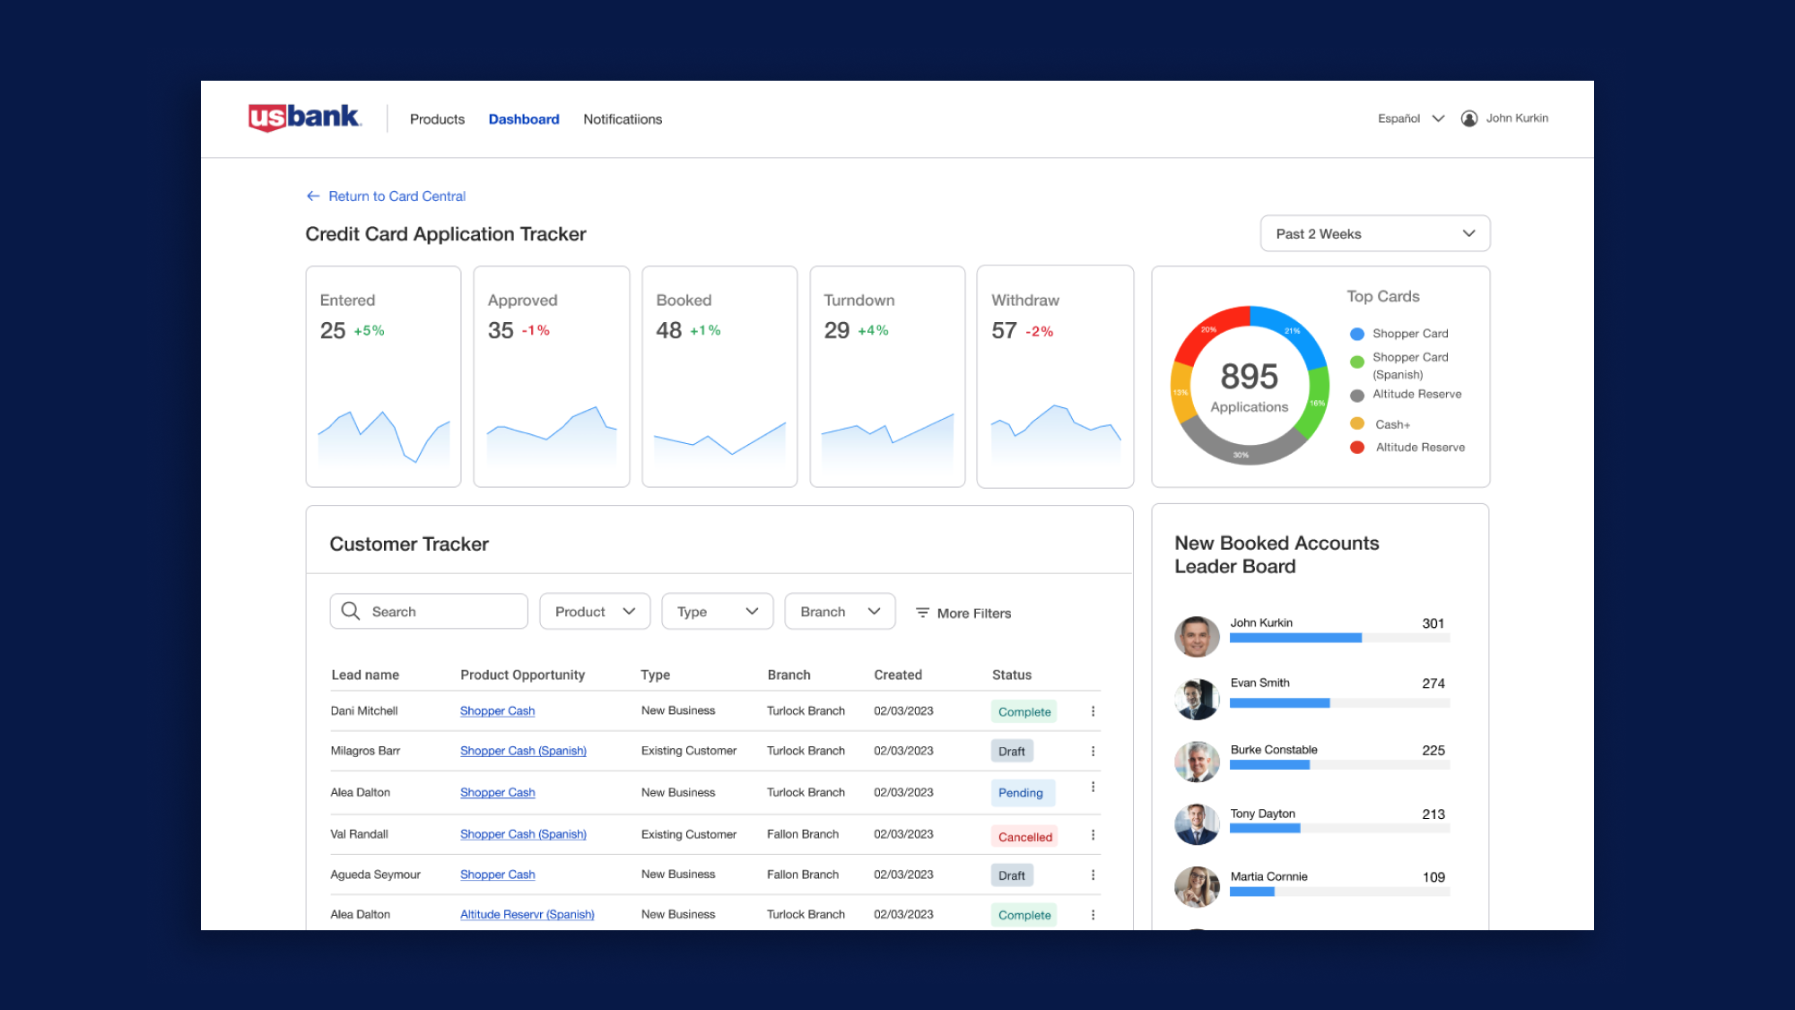Open three-dot menu for Val Randall row
Image resolution: width=1795 pixels, height=1010 pixels.
1093,835
